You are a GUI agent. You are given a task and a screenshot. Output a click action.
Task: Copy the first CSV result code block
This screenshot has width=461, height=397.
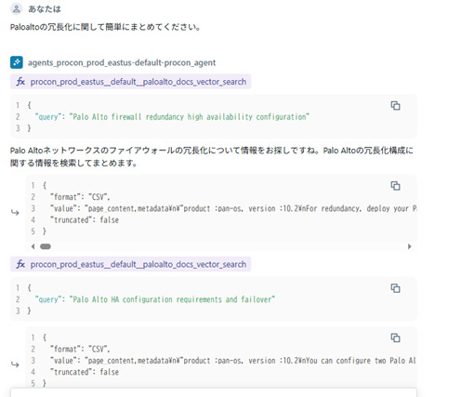[x=395, y=186]
